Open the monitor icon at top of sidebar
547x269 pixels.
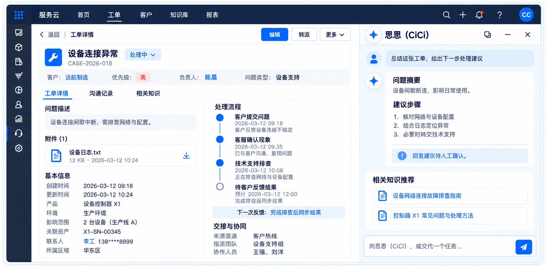19,33
